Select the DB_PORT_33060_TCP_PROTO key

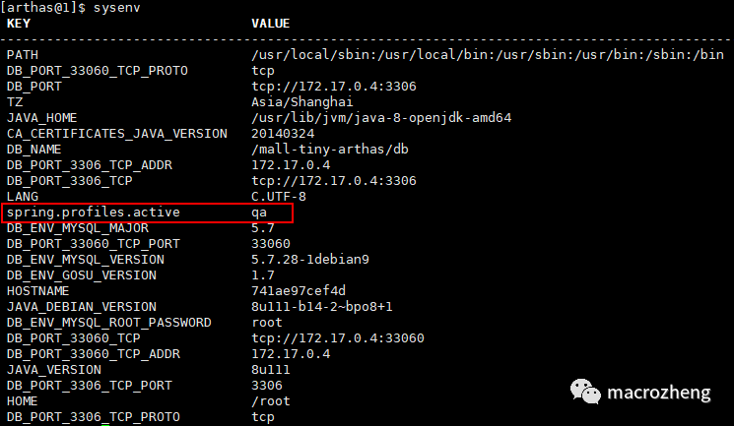coord(98,71)
